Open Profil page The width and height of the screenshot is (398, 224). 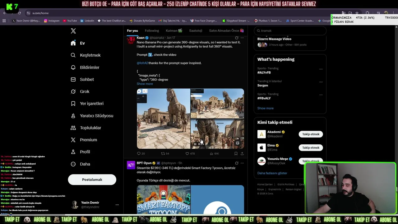tap(80, 152)
